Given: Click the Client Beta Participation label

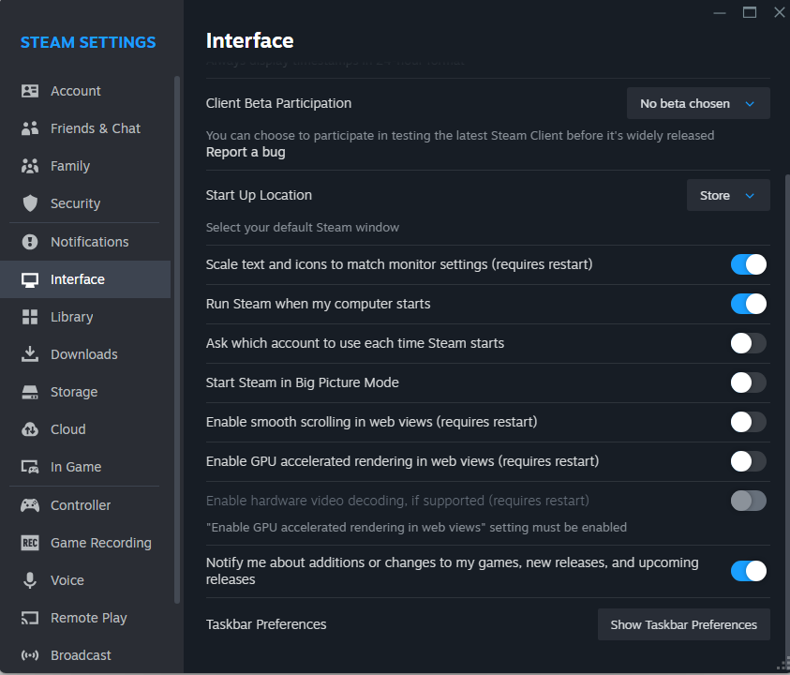Looking at the screenshot, I should [278, 103].
